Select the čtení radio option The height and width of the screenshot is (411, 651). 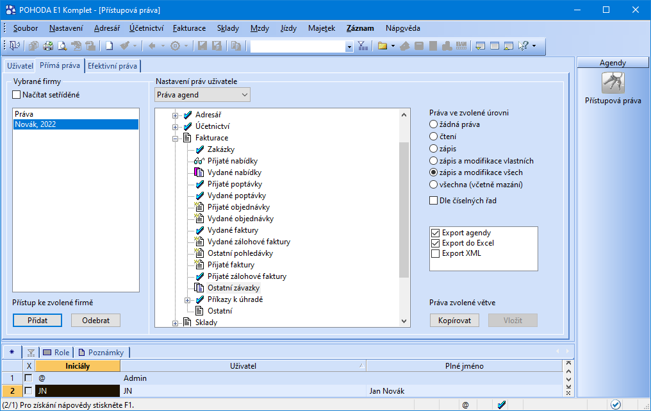tap(433, 137)
